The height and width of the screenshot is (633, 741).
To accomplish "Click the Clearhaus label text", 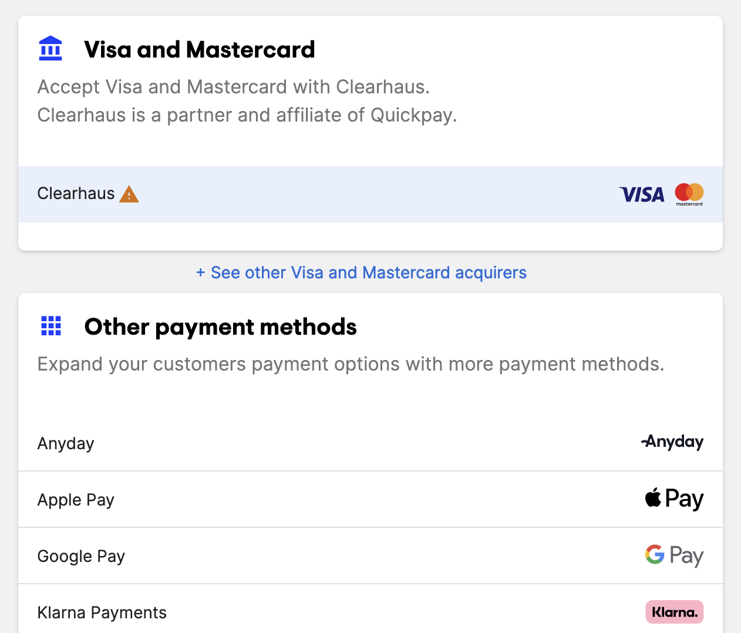I will coord(76,193).
